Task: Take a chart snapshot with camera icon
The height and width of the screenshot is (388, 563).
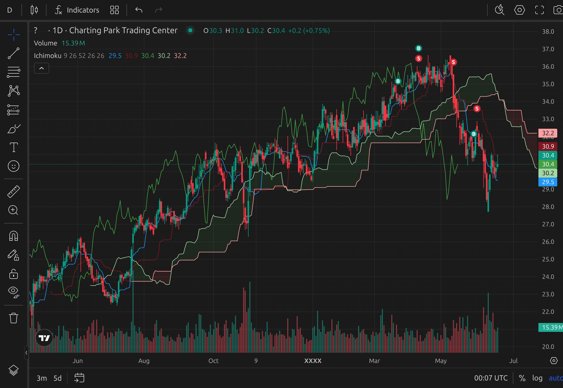Action: point(558,10)
